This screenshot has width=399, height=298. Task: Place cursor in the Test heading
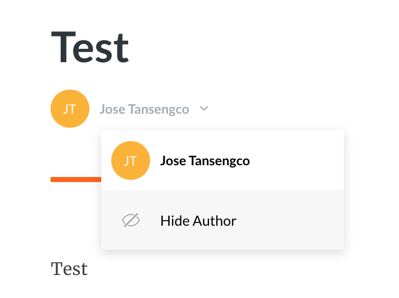pos(90,47)
